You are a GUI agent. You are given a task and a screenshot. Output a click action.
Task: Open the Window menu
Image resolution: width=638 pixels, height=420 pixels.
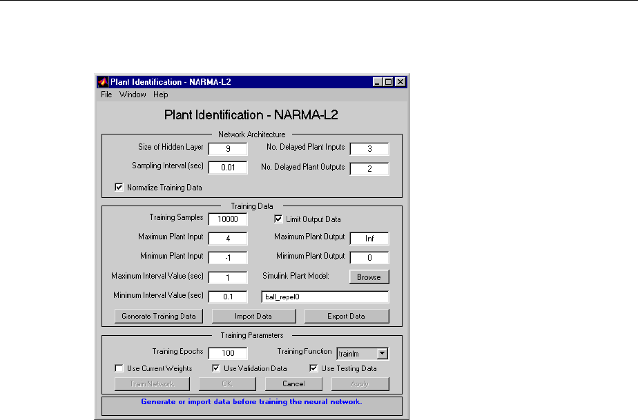pos(133,94)
